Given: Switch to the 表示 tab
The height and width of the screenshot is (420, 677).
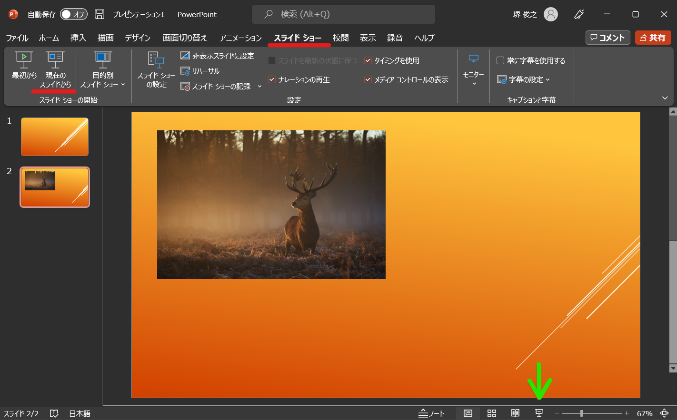Looking at the screenshot, I should [x=368, y=38].
